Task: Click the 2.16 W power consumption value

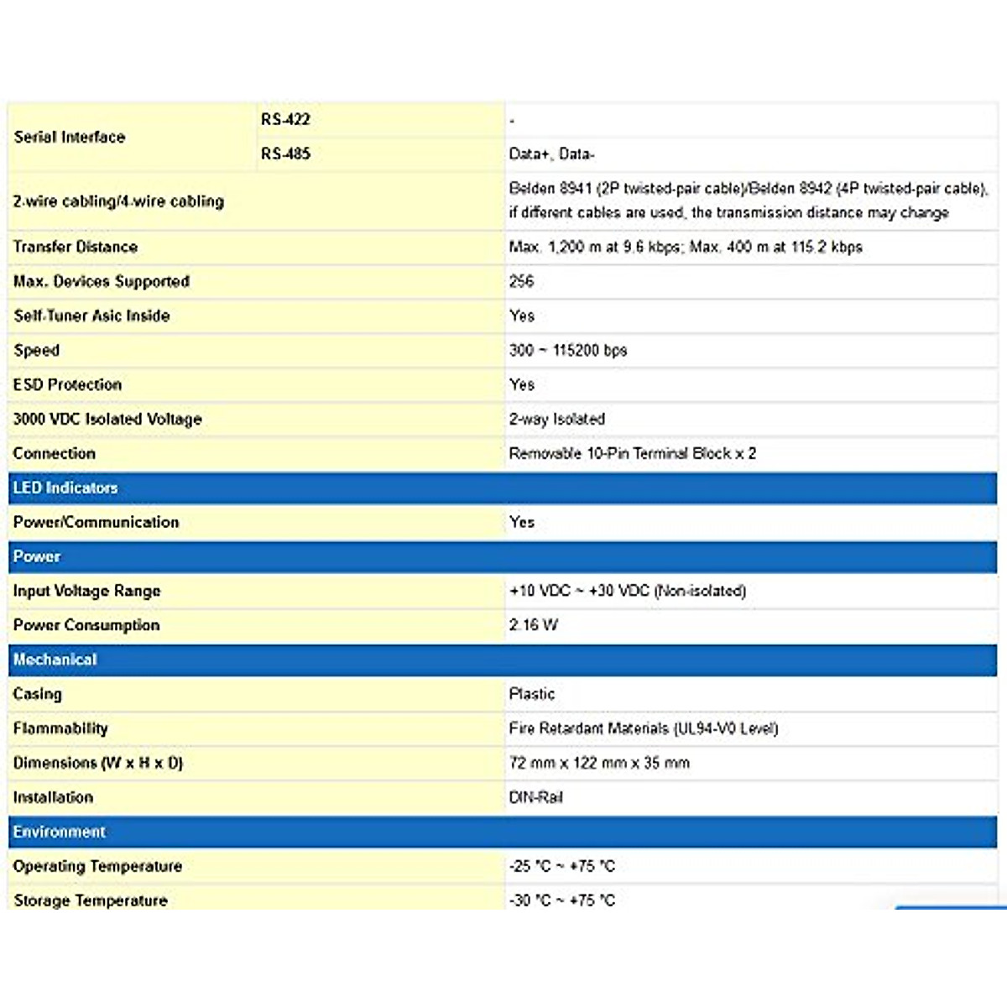Action: (x=533, y=625)
